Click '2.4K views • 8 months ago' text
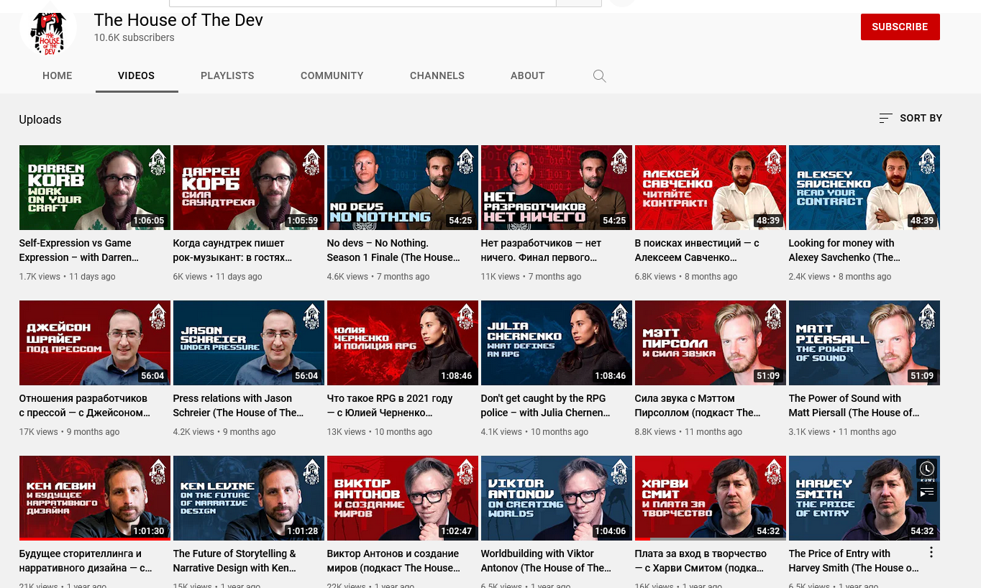The image size is (981, 588). click(840, 277)
